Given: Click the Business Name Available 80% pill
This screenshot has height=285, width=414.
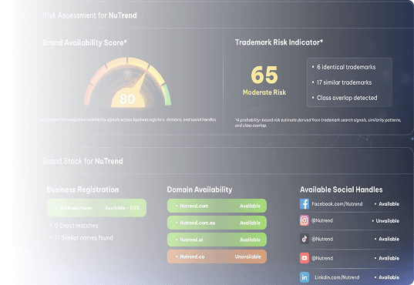Looking at the screenshot, I should 96,208.
